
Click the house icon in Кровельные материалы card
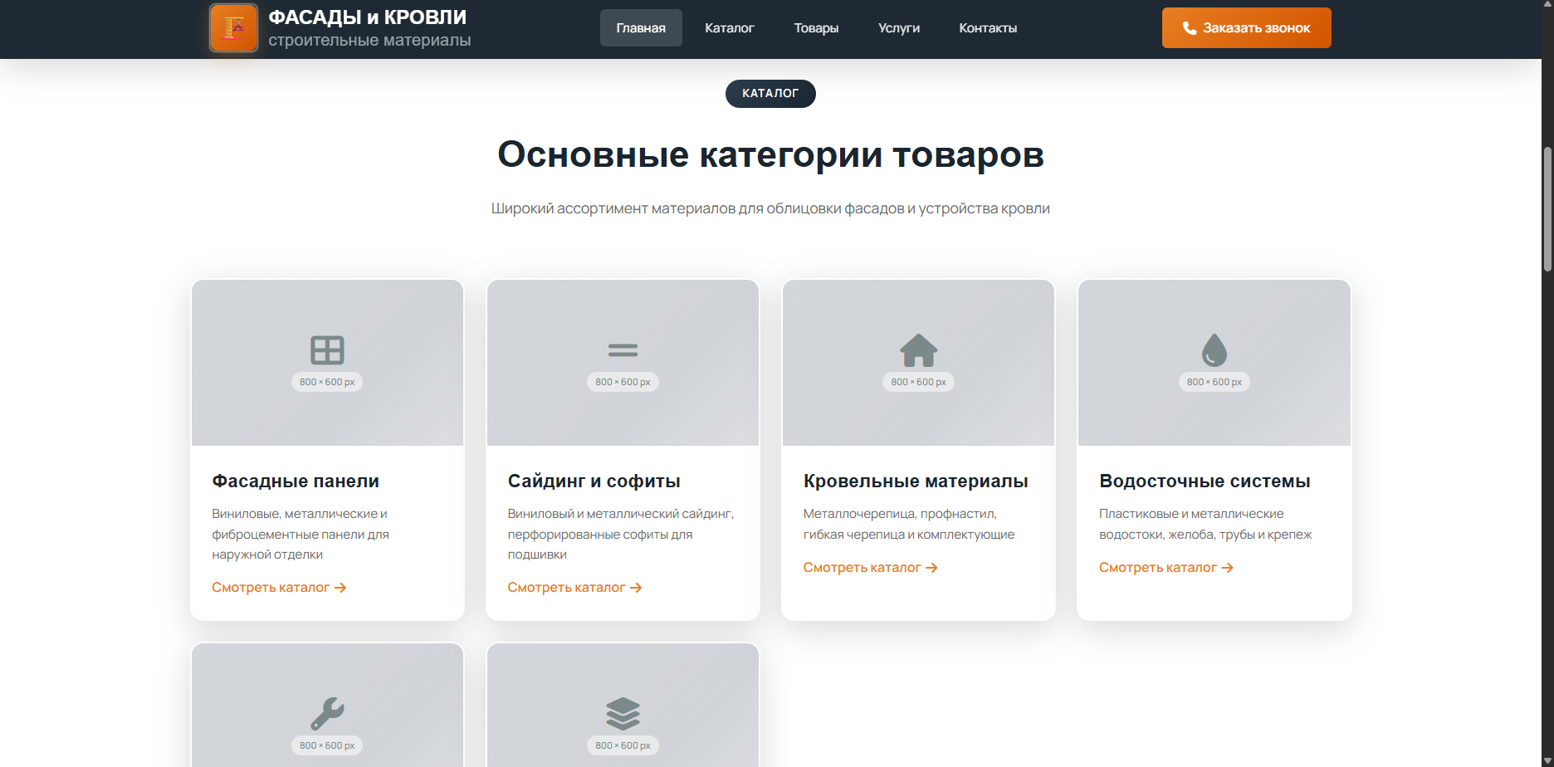pyautogui.click(x=919, y=350)
